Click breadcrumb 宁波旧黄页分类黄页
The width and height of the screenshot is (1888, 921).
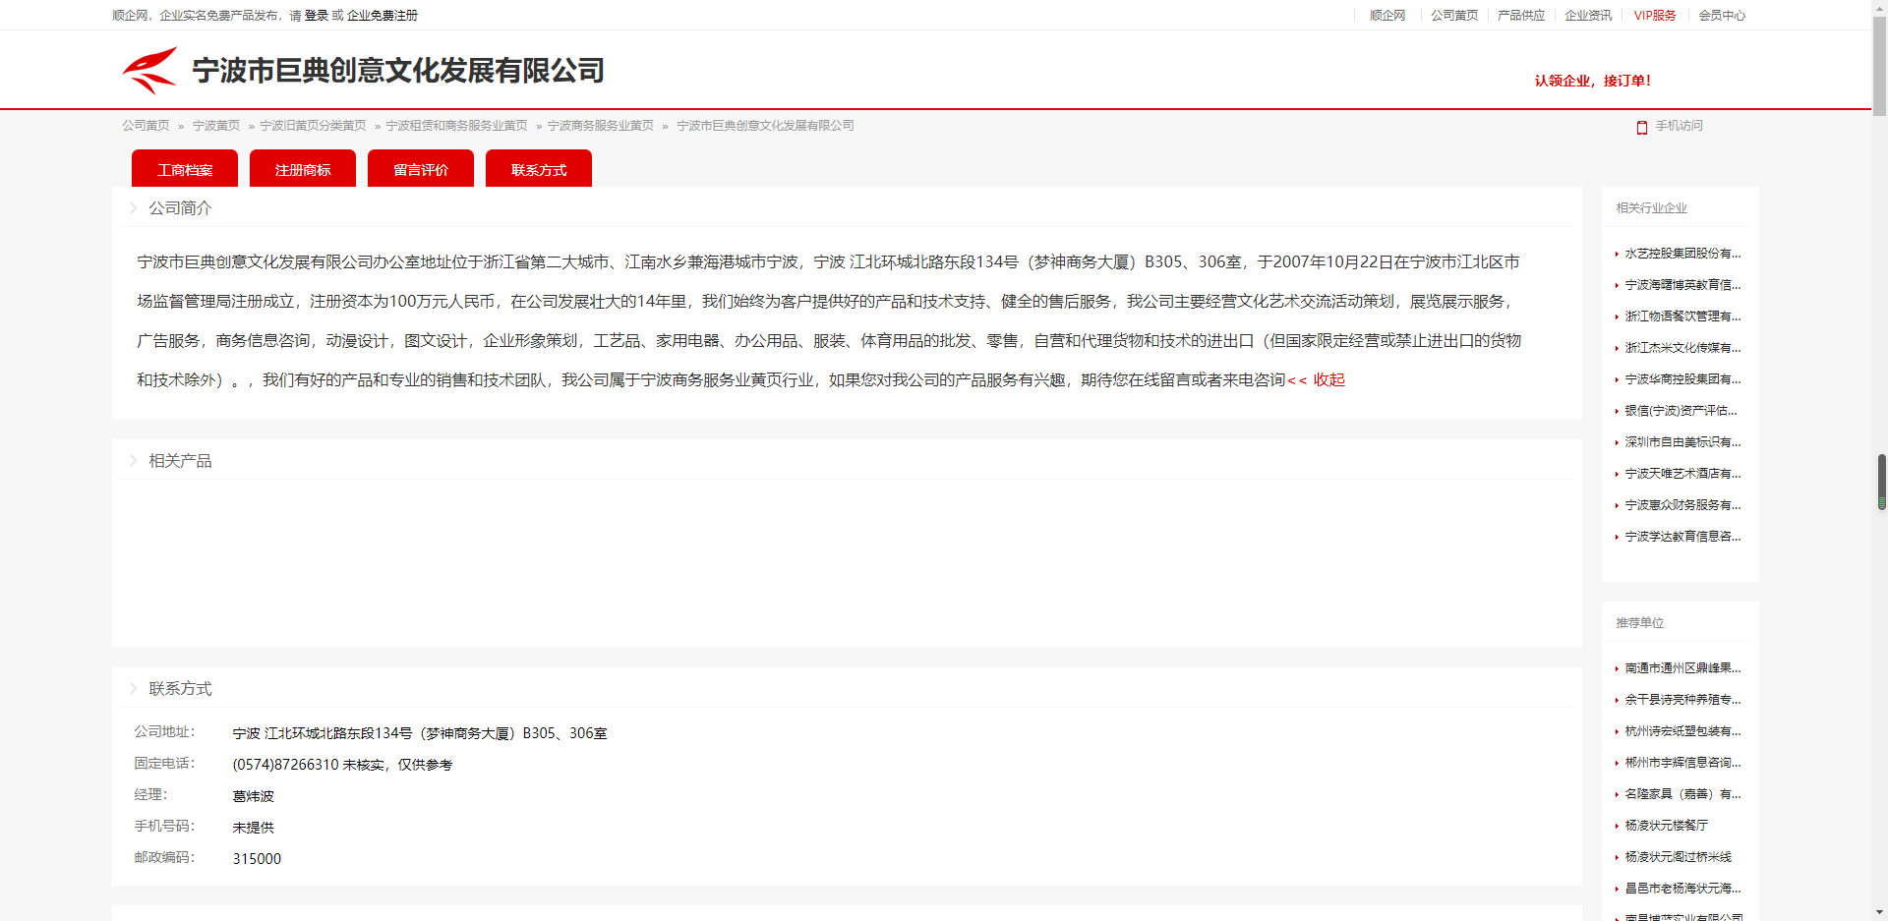tap(313, 126)
